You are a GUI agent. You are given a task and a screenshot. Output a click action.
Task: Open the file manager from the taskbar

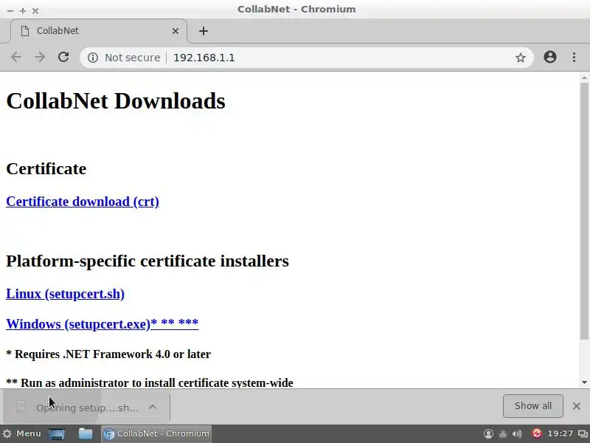click(x=86, y=433)
